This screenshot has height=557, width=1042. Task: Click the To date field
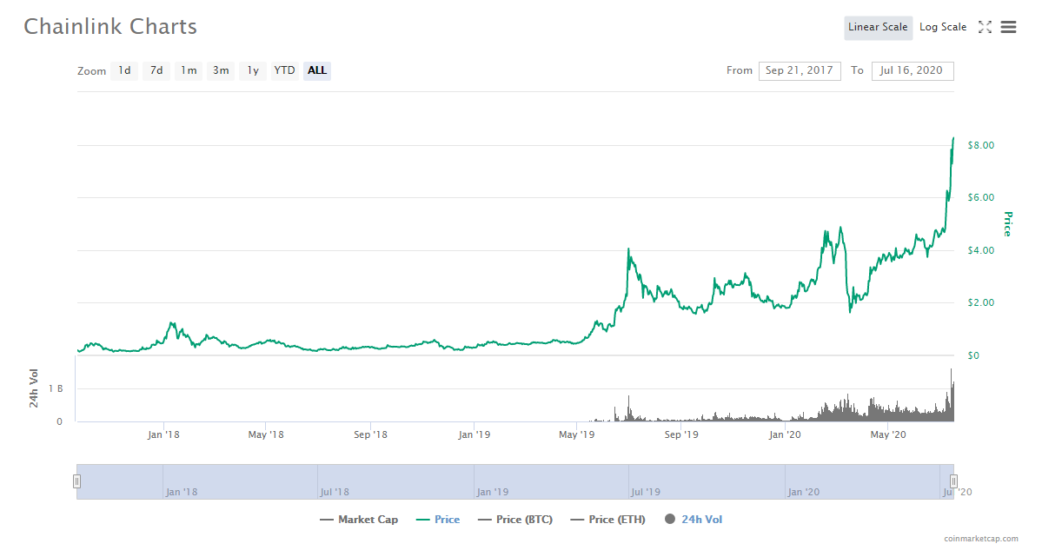pyautogui.click(x=913, y=70)
